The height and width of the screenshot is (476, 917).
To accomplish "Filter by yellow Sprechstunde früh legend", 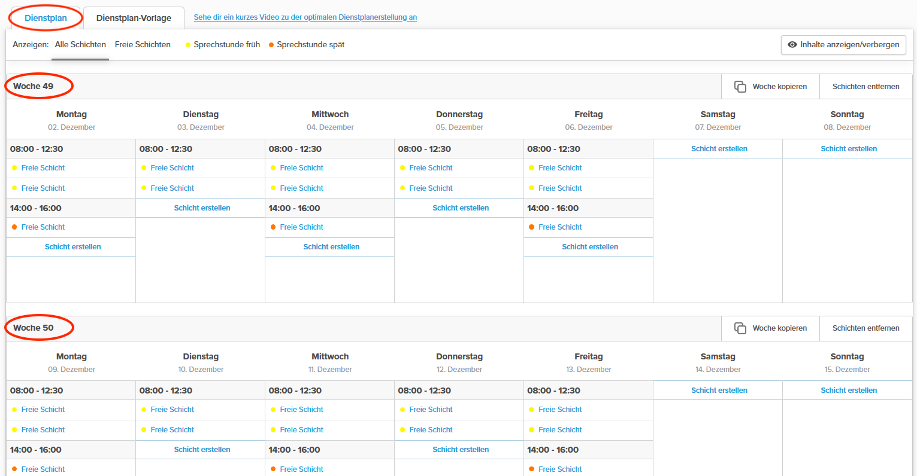I will click(223, 45).
